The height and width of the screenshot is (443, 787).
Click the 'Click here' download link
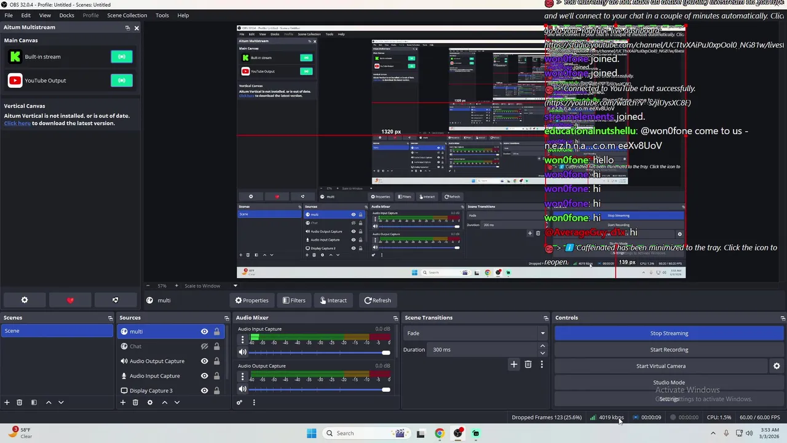pos(17,123)
